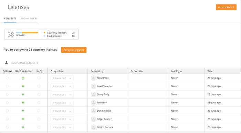Image resolution: width=241 pixels, height=133 pixels.
Task: Open role dropdown for Edgar Braden
Action: point(62,119)
